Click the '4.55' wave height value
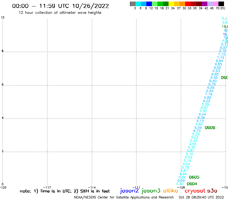The height and width of the screenshot is (200, 228). click(x=193, y=144)
